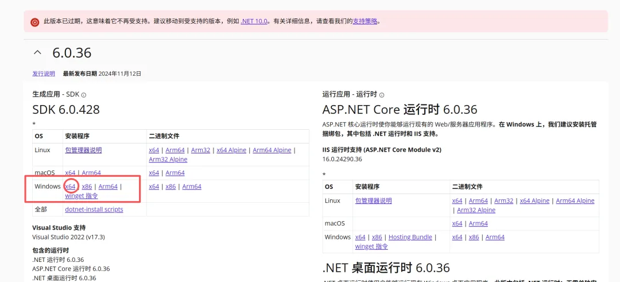
Task: Download ASP.NET runtime macOS x64 binary
Action: pyautogui.click(x=457, y=223)
